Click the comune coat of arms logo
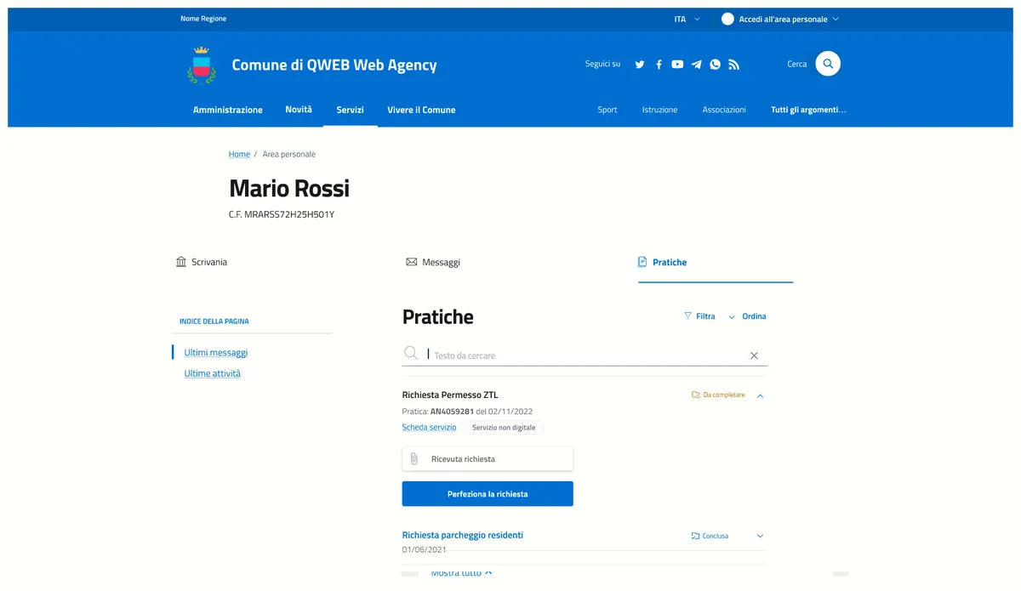Screen dimensions: 1021x591 (x=201, y=64)
